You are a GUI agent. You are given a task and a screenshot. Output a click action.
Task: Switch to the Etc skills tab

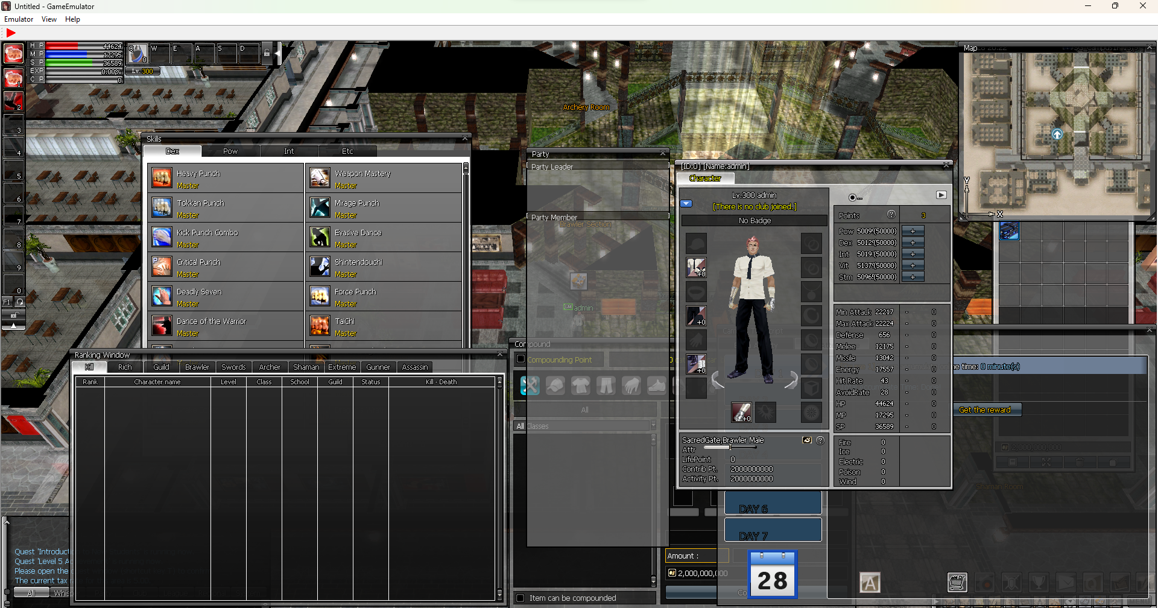(x=347, y=151)
